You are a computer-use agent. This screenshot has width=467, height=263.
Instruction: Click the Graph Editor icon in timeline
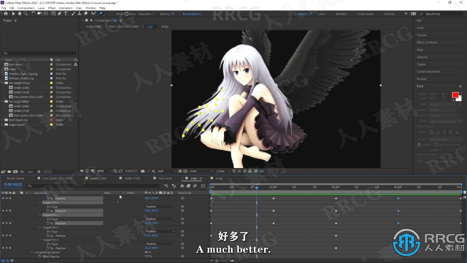[x=203, y=186]
